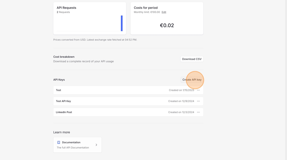Click the chevron arrow on Documentation card
Image resolution: width=287 pixels, height=160 pixels.
pos(96,145)
